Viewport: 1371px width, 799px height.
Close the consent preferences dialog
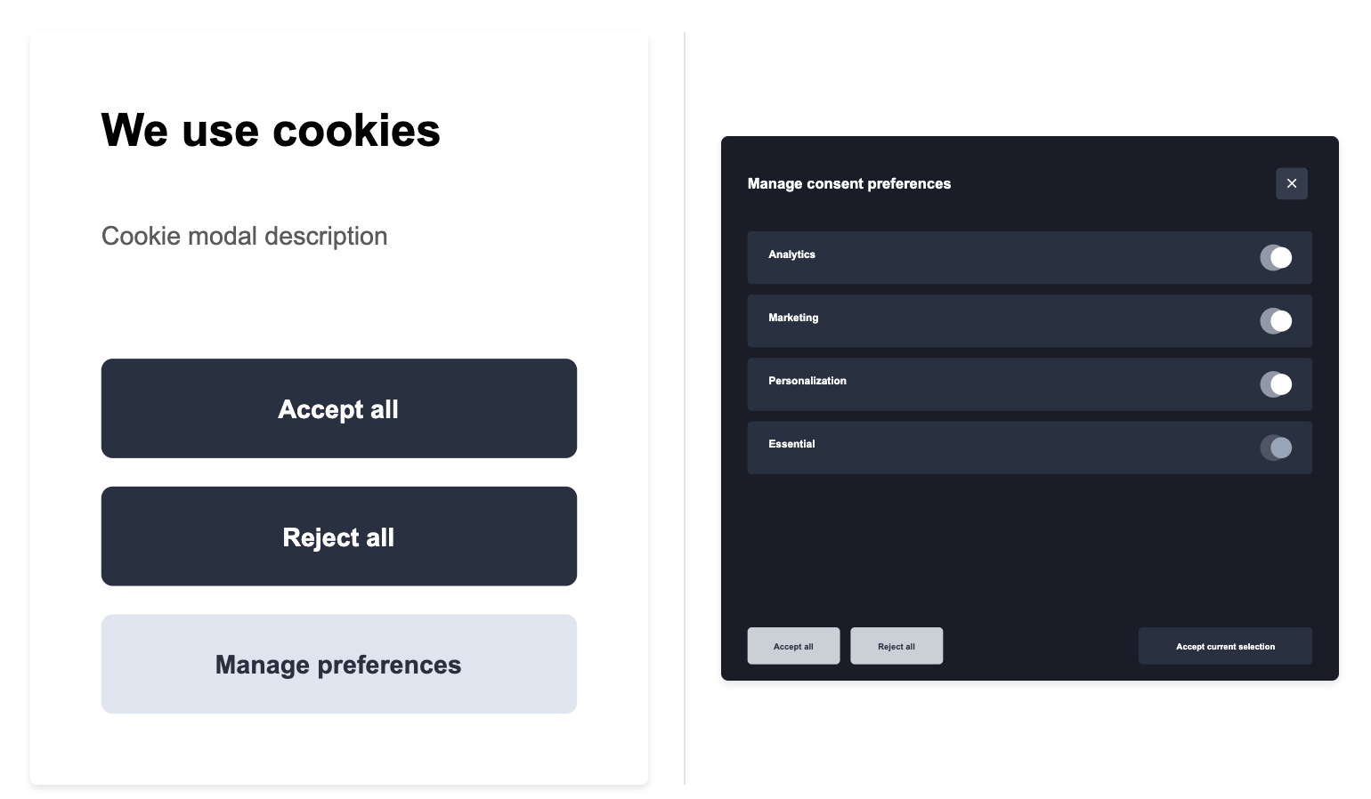1291,183
